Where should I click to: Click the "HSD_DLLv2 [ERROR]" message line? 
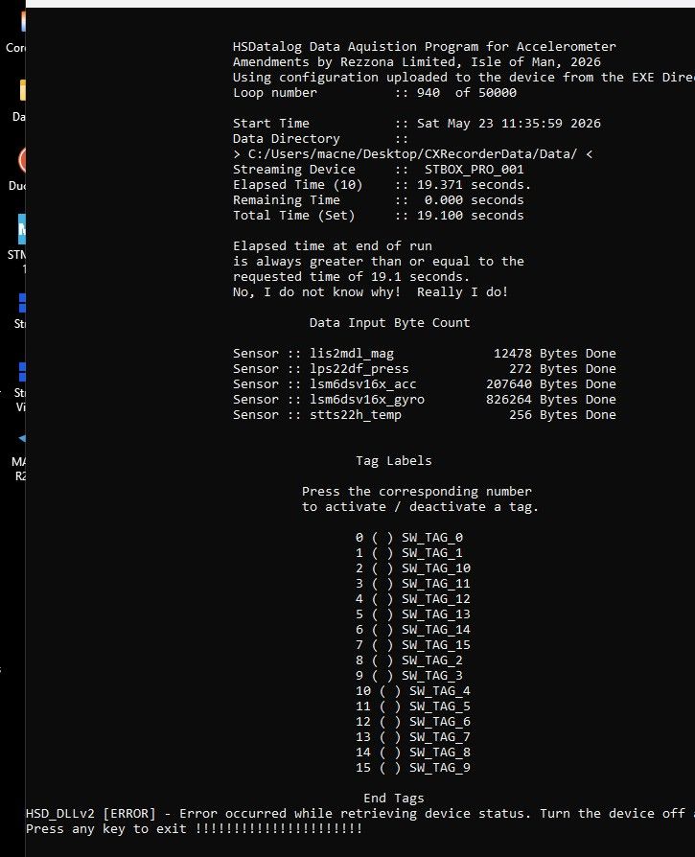coord(360,813)
